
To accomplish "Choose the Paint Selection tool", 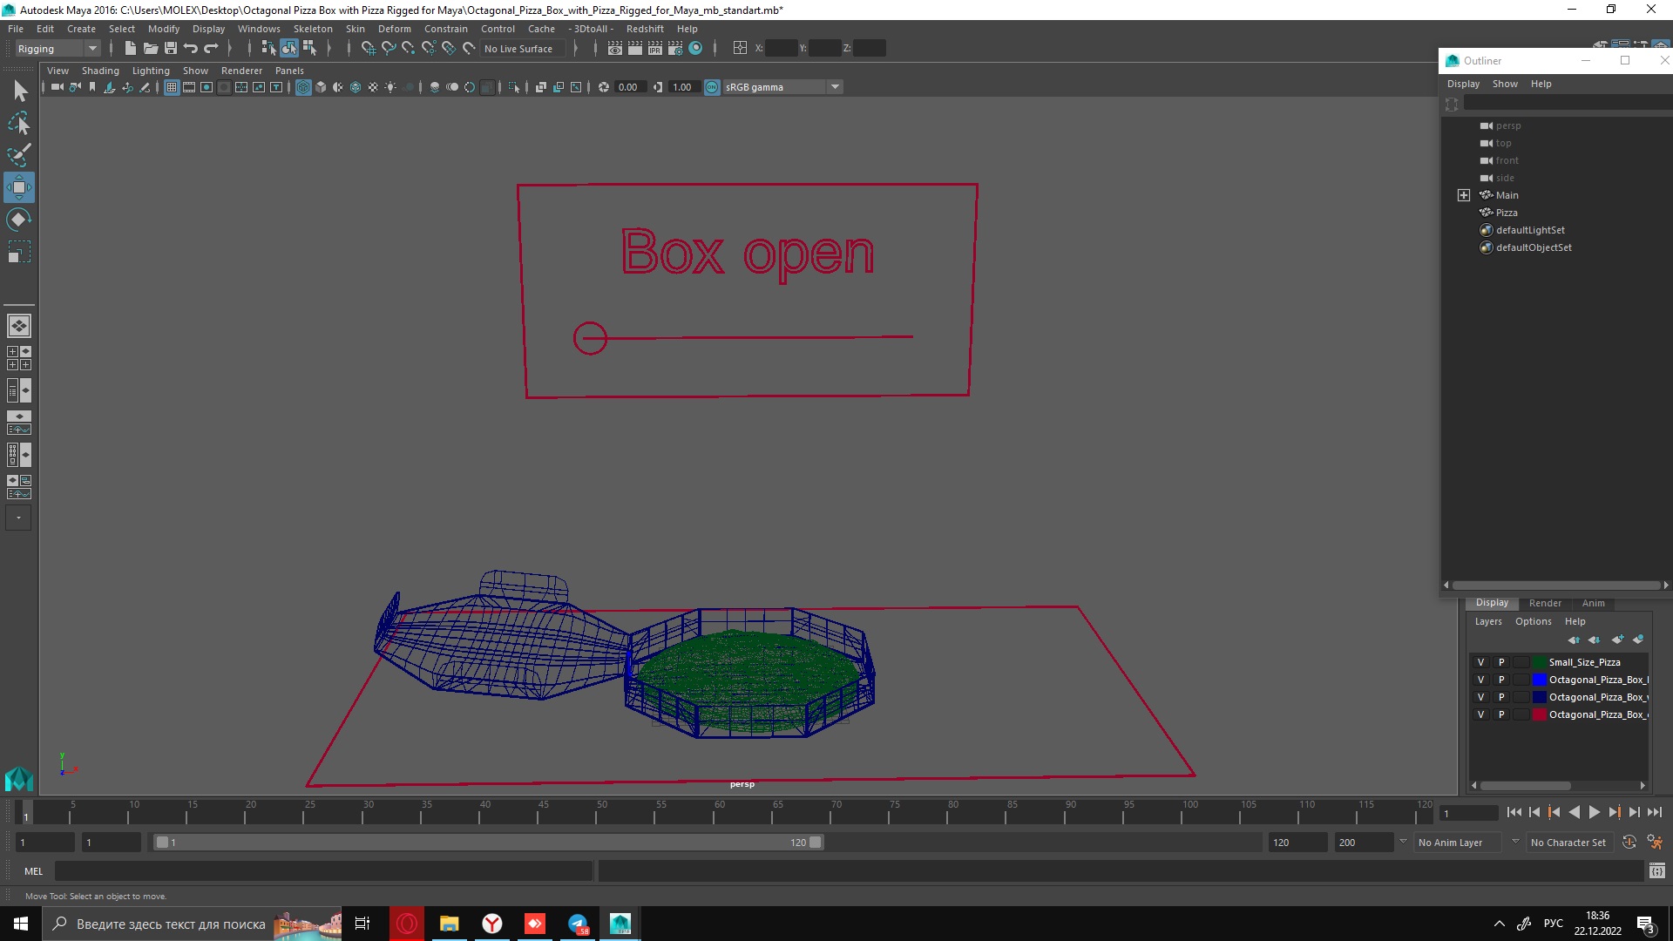I will pyautogui.click(x=19, y=155).
